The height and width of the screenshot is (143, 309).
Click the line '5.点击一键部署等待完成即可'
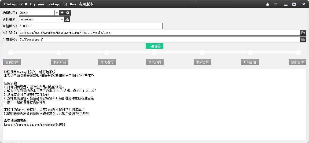tap(25, 102)
